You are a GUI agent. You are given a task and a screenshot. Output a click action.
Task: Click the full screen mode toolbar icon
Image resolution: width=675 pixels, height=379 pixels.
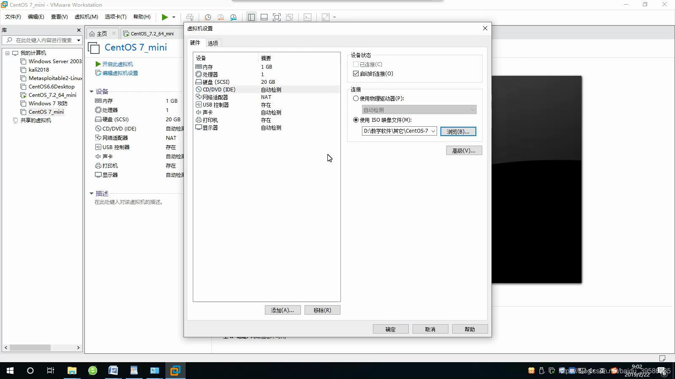[277, 17]
